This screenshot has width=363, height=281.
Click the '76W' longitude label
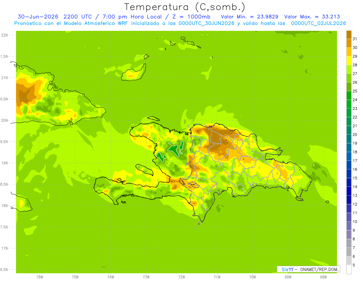coord(40,277)
